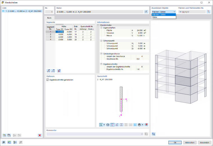Select segment row 2 header
This screenshot has width=213, height=146.
tap(50, 34)
